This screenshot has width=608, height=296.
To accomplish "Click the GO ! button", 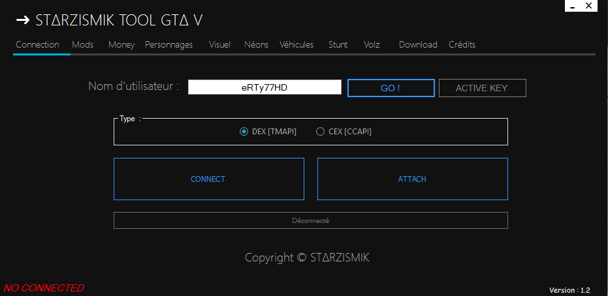I will point(391,88).
